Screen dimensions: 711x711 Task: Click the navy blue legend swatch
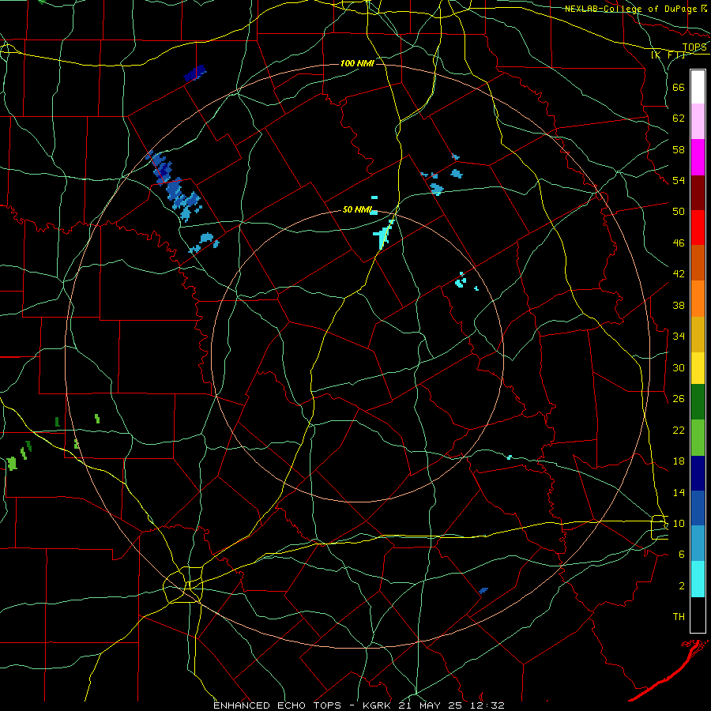[698, 473]
